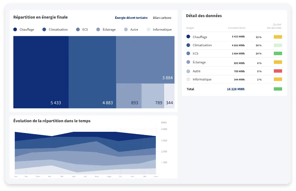
Task: Toggle the Éclairage legend item above treemap
Action: [106, 30]
